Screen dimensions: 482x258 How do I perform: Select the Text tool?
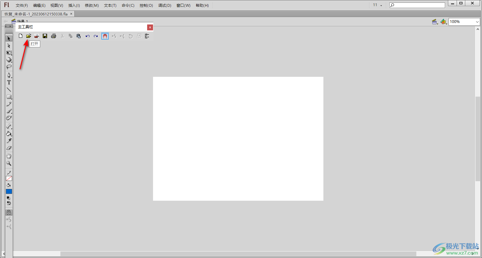pyautogui.click(x=9, y=82)
